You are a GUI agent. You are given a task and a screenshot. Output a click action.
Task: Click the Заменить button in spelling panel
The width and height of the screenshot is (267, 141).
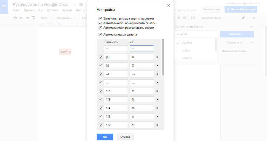point(235,34)
